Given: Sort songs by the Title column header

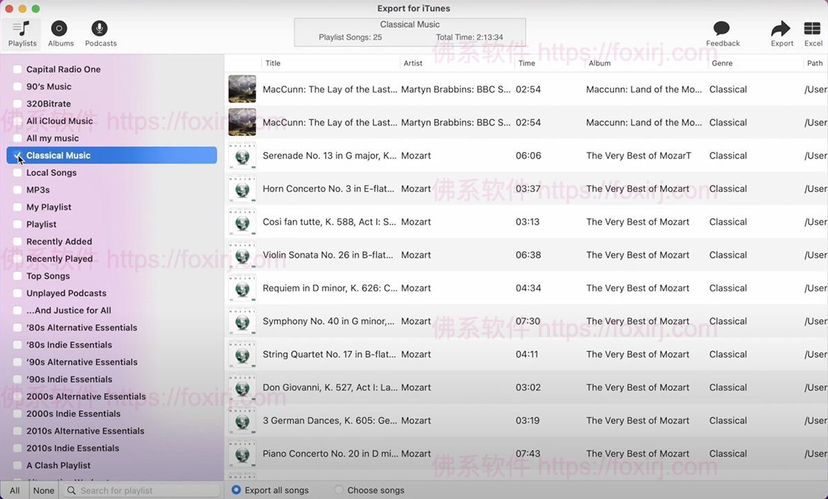Looking at the screenshot, I should coord(273,63).
